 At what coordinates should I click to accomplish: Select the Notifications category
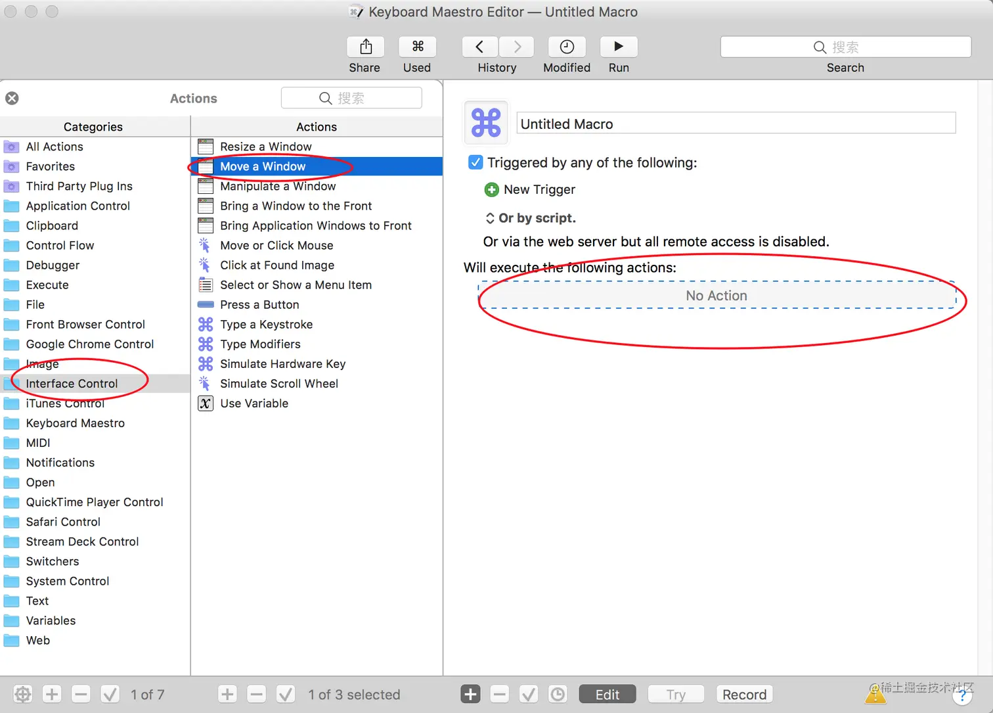pos(95,463)
